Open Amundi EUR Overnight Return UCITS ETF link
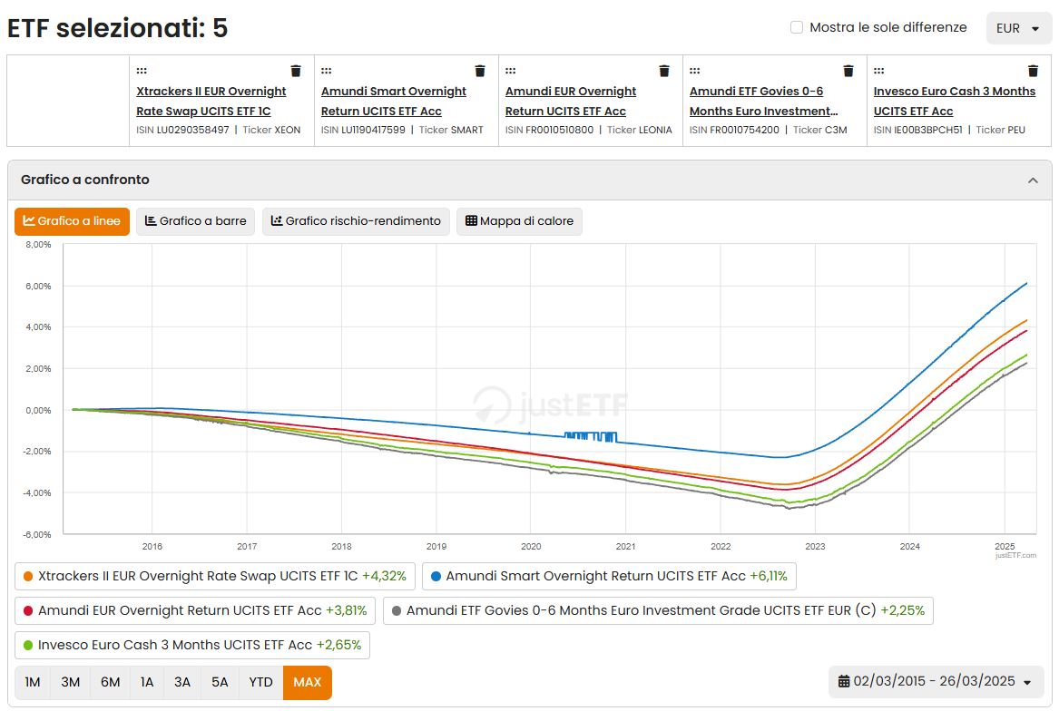Image resolution: width=1059 pixels, height=711 pixels. coord(571,102)
